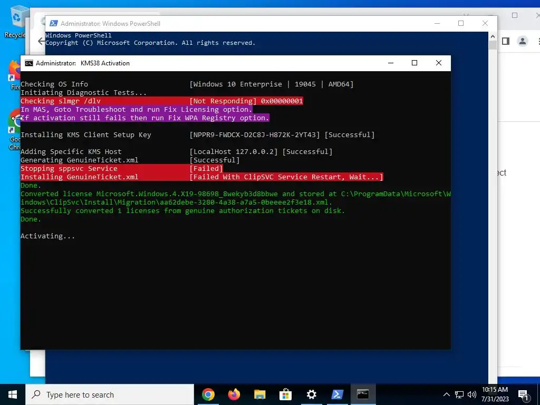
Task: Click 'Generating GenuineTicket.xml' line
Action: (79, 160)
